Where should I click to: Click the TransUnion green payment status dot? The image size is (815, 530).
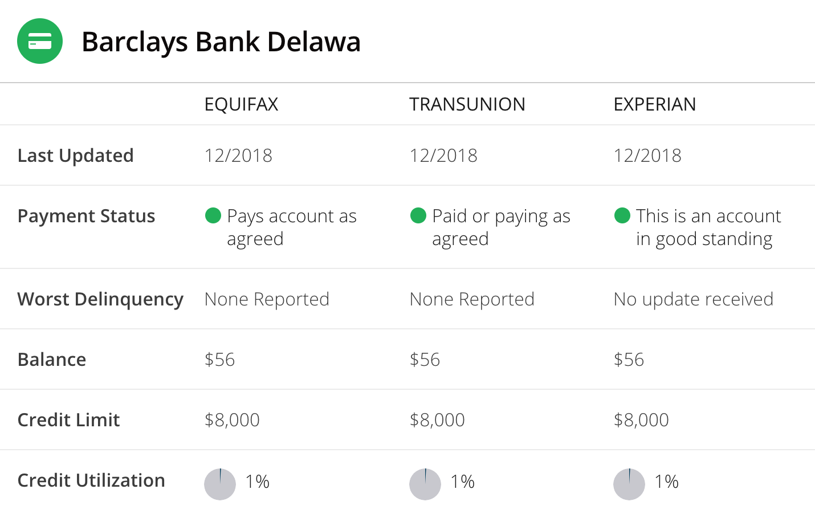pos(418,215)
